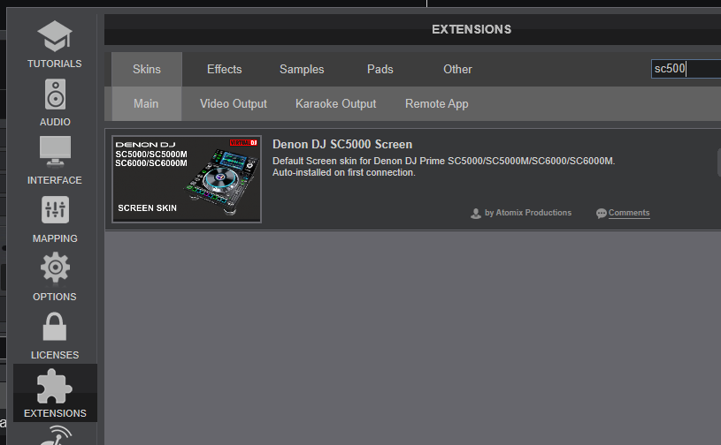Open the Comments link for SC5000 skin

pyautogui.click(x=629, y=213)
